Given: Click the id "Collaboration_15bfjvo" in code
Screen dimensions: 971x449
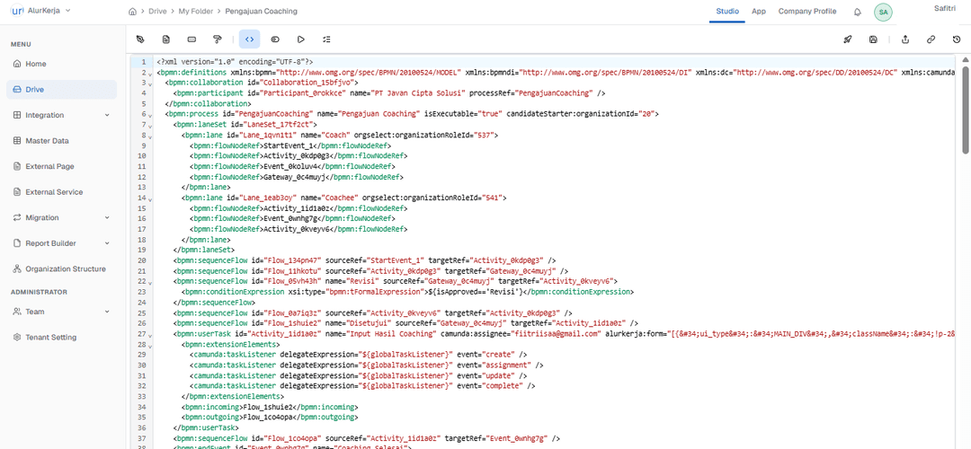Looking at the screenshot, I should [307, 84].
